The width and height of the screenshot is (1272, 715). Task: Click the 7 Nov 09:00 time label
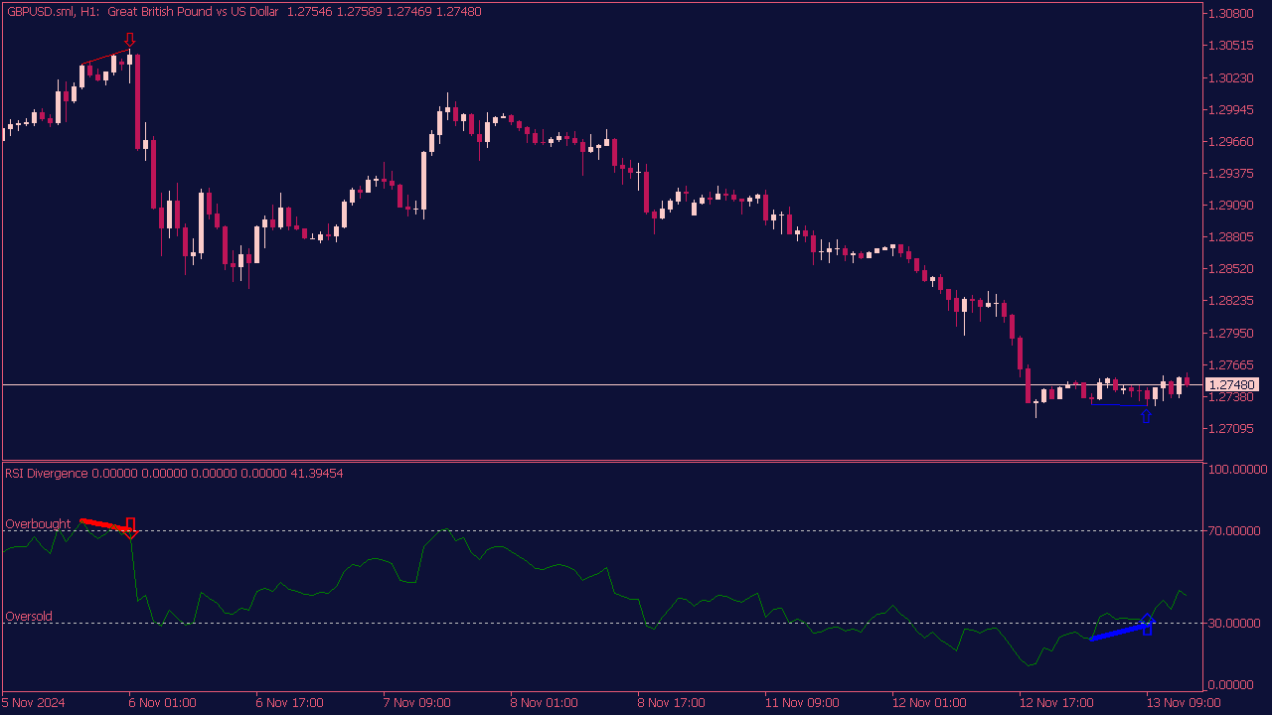point(417,703)
